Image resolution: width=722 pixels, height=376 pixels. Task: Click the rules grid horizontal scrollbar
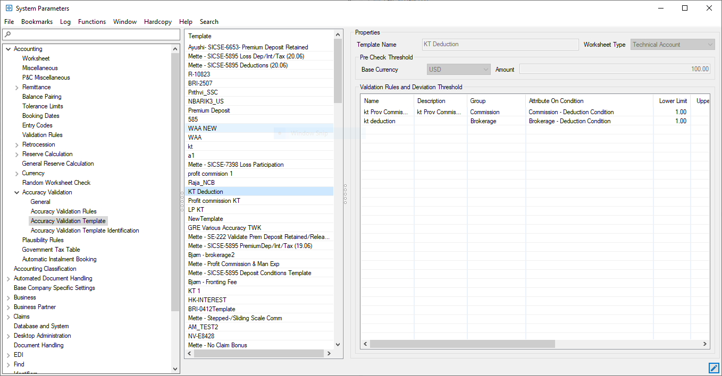pyautogui.click(x=462, y=344)
